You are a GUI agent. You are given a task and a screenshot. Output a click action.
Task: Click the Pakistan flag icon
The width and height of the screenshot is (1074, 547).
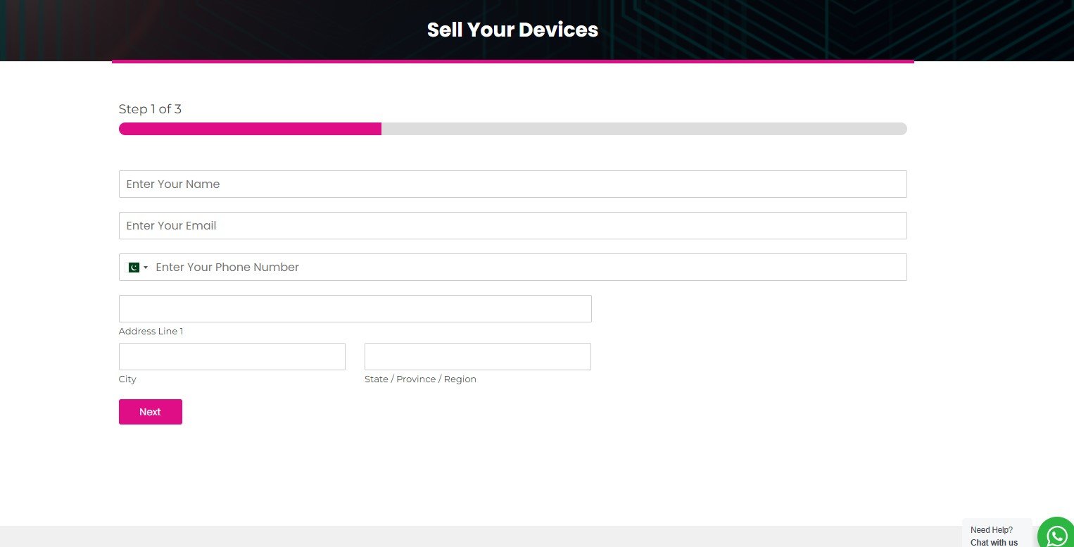[x=133, y=268]
